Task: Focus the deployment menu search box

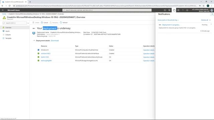Action: pos(15,23)
